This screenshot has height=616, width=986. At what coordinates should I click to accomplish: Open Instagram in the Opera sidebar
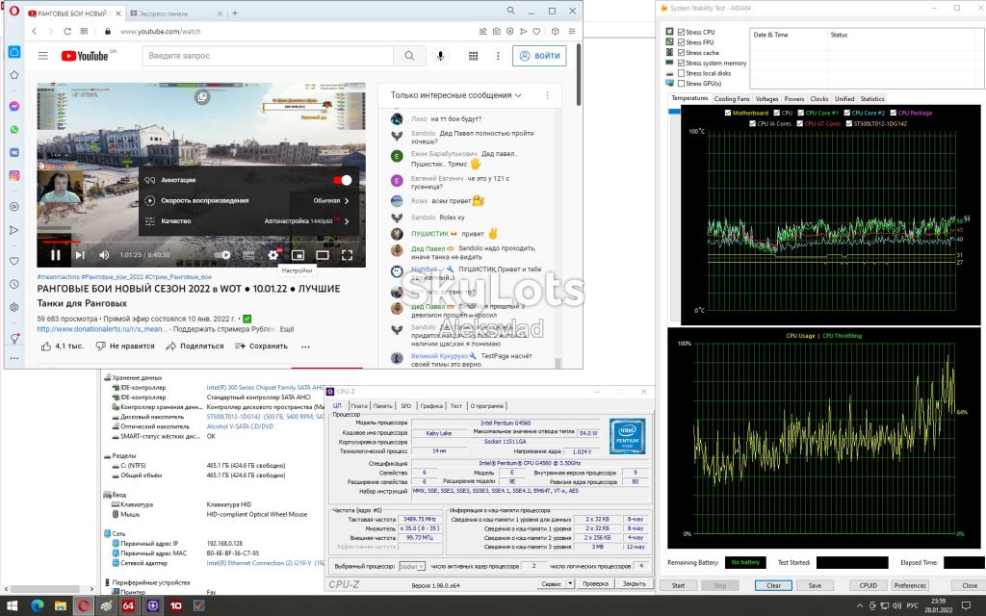pos(13,175)
